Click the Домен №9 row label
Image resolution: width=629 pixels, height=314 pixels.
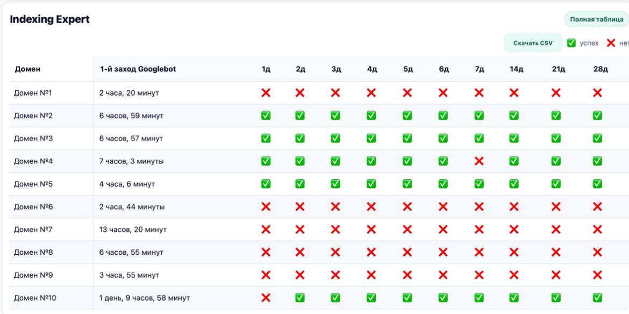33,275
